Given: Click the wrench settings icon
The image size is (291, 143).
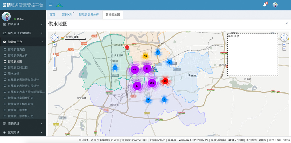Looking at the screenshot, I should (x=287, y=23).
